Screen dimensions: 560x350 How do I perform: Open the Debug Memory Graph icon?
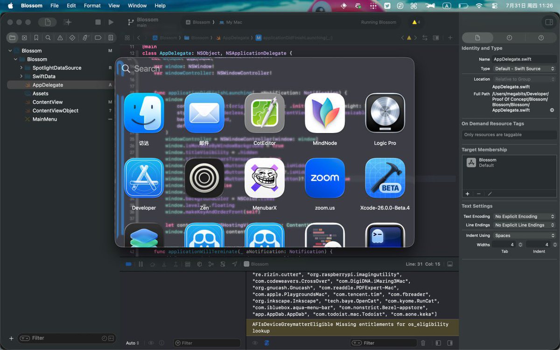point(211,264)
